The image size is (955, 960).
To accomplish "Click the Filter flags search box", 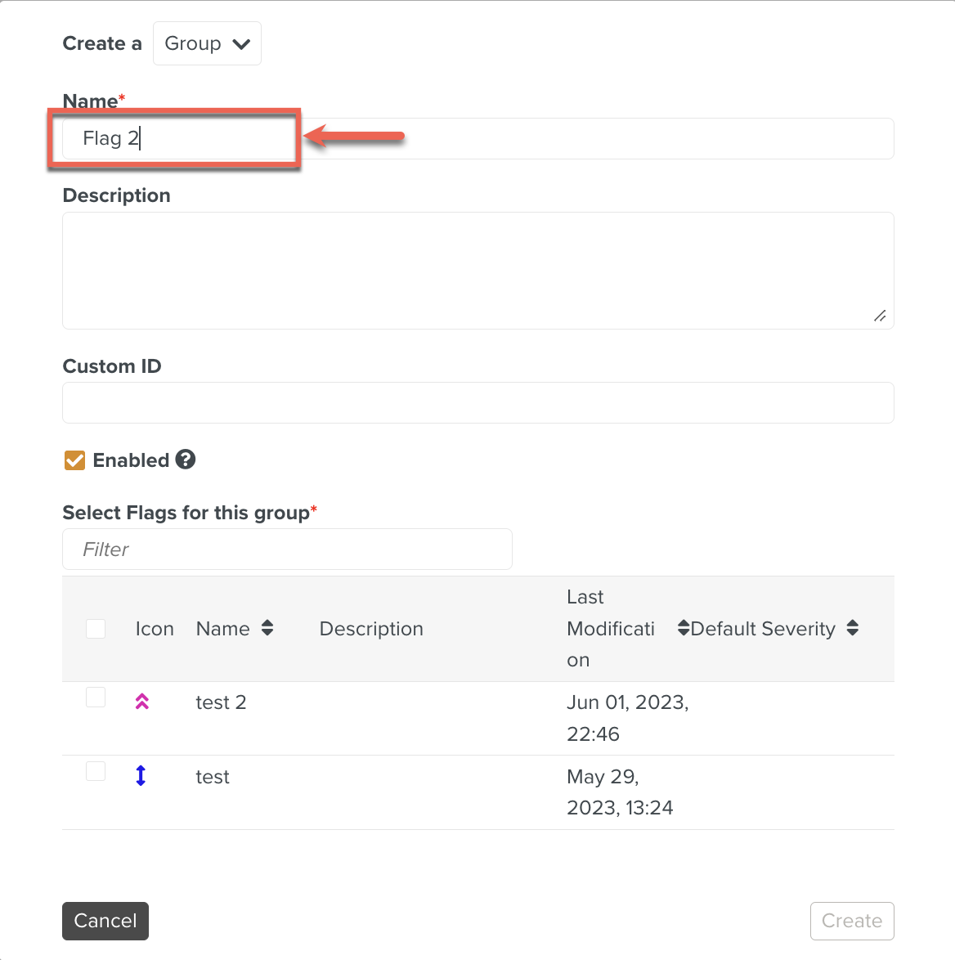I will (287, 549).
